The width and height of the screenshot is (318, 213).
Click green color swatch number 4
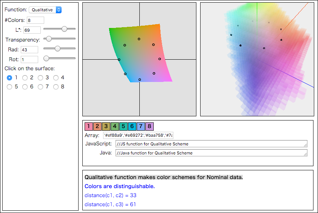[x=114, y=127]
